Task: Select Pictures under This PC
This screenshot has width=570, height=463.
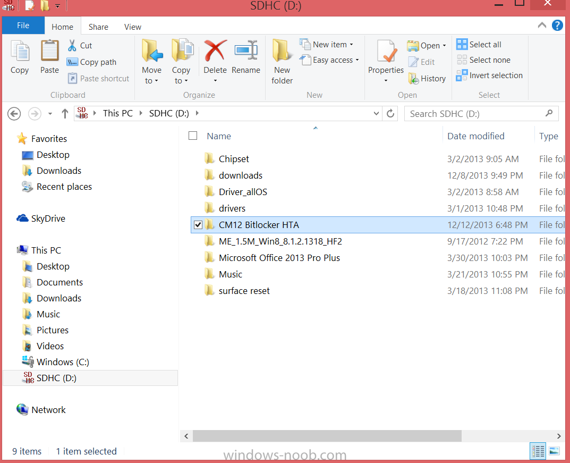Action: pos(45,330)
